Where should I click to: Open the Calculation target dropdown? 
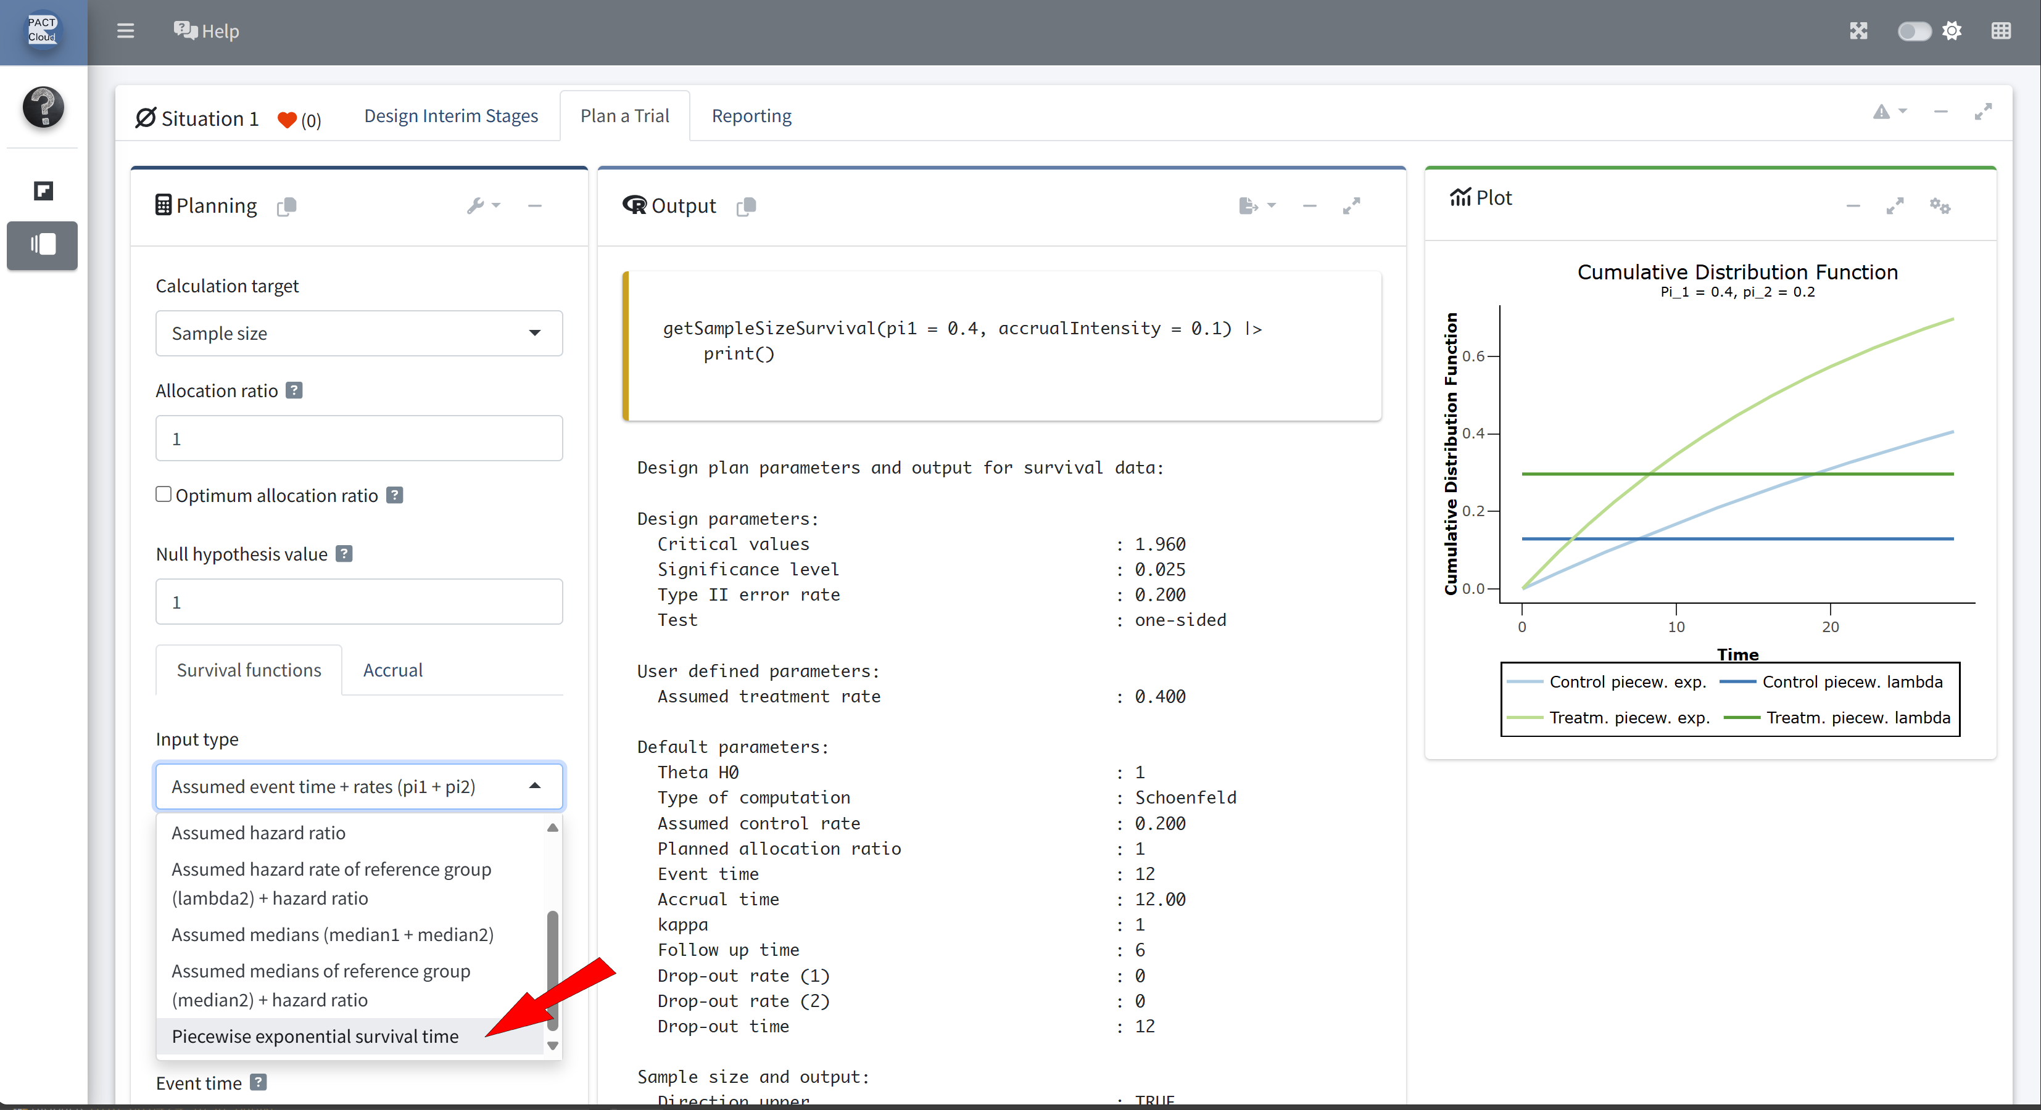click(x=358, y=334)
